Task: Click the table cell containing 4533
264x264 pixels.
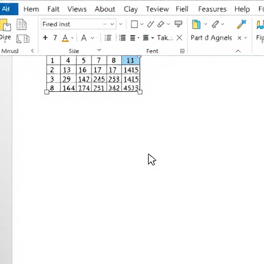Action: click(131, 88)
